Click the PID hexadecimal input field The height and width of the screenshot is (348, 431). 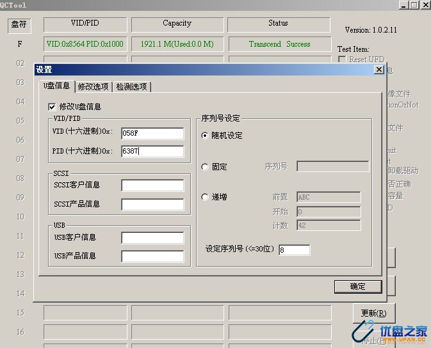[152, 152]
